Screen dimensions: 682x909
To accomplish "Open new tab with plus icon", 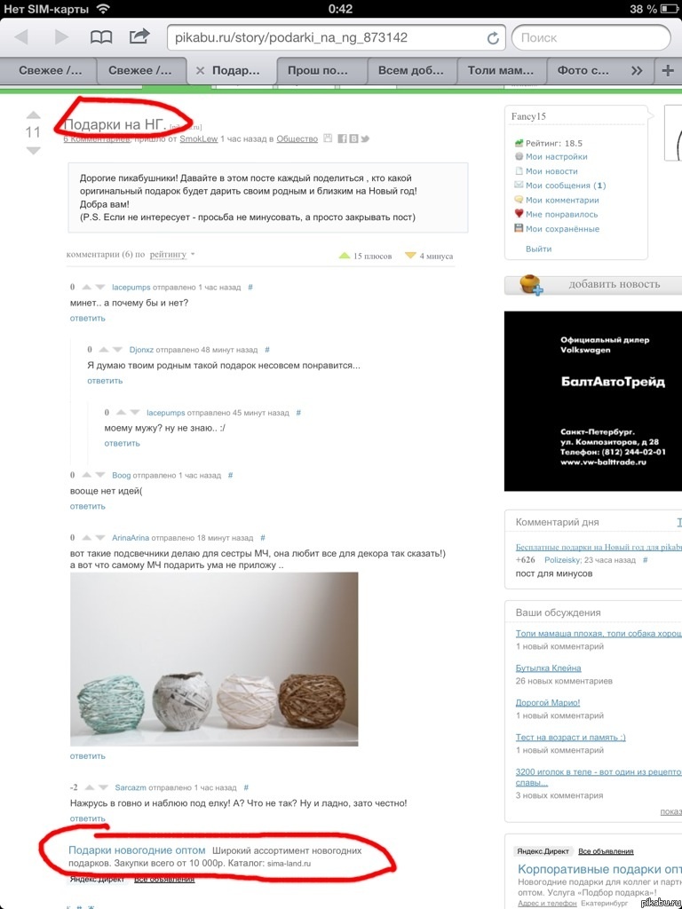I will 668,71.
